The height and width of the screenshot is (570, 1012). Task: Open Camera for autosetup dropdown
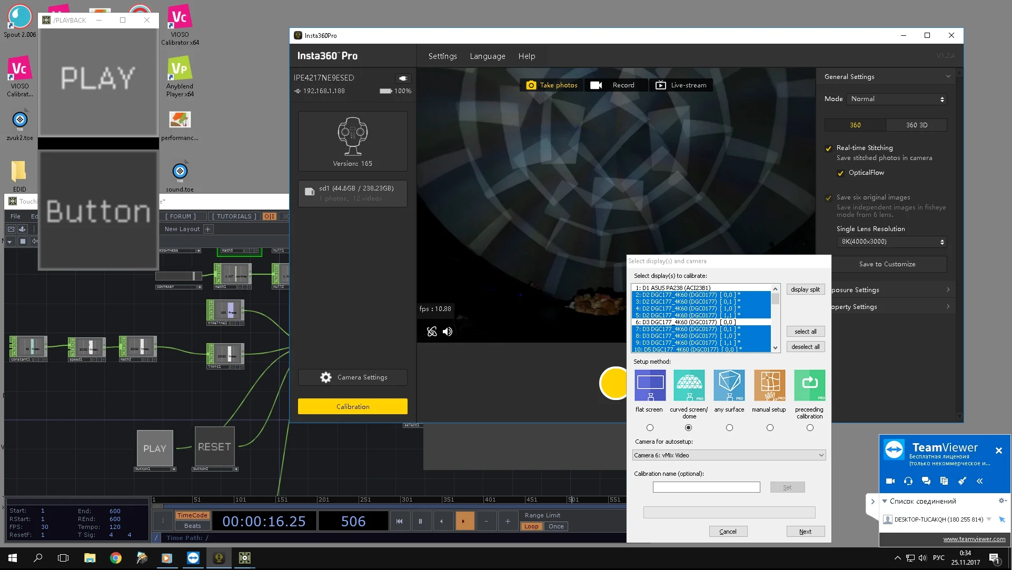729,455
